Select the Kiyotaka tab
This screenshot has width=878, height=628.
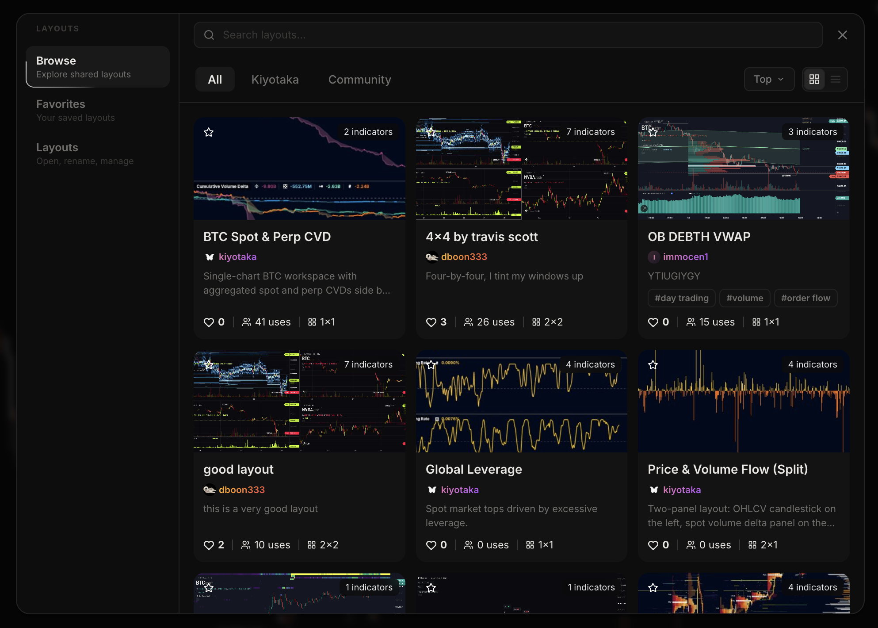(x=275, y=80)
